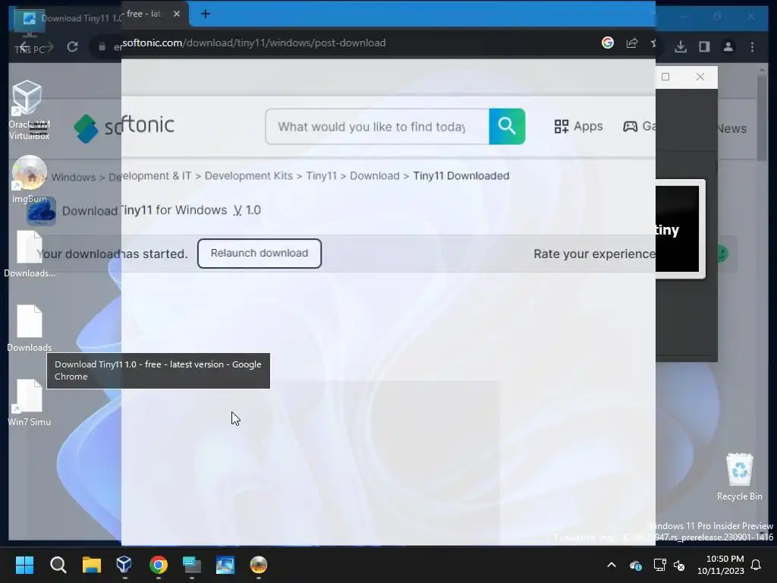
Task: Reload the page in Chrome
Action: tap(72, 46)
